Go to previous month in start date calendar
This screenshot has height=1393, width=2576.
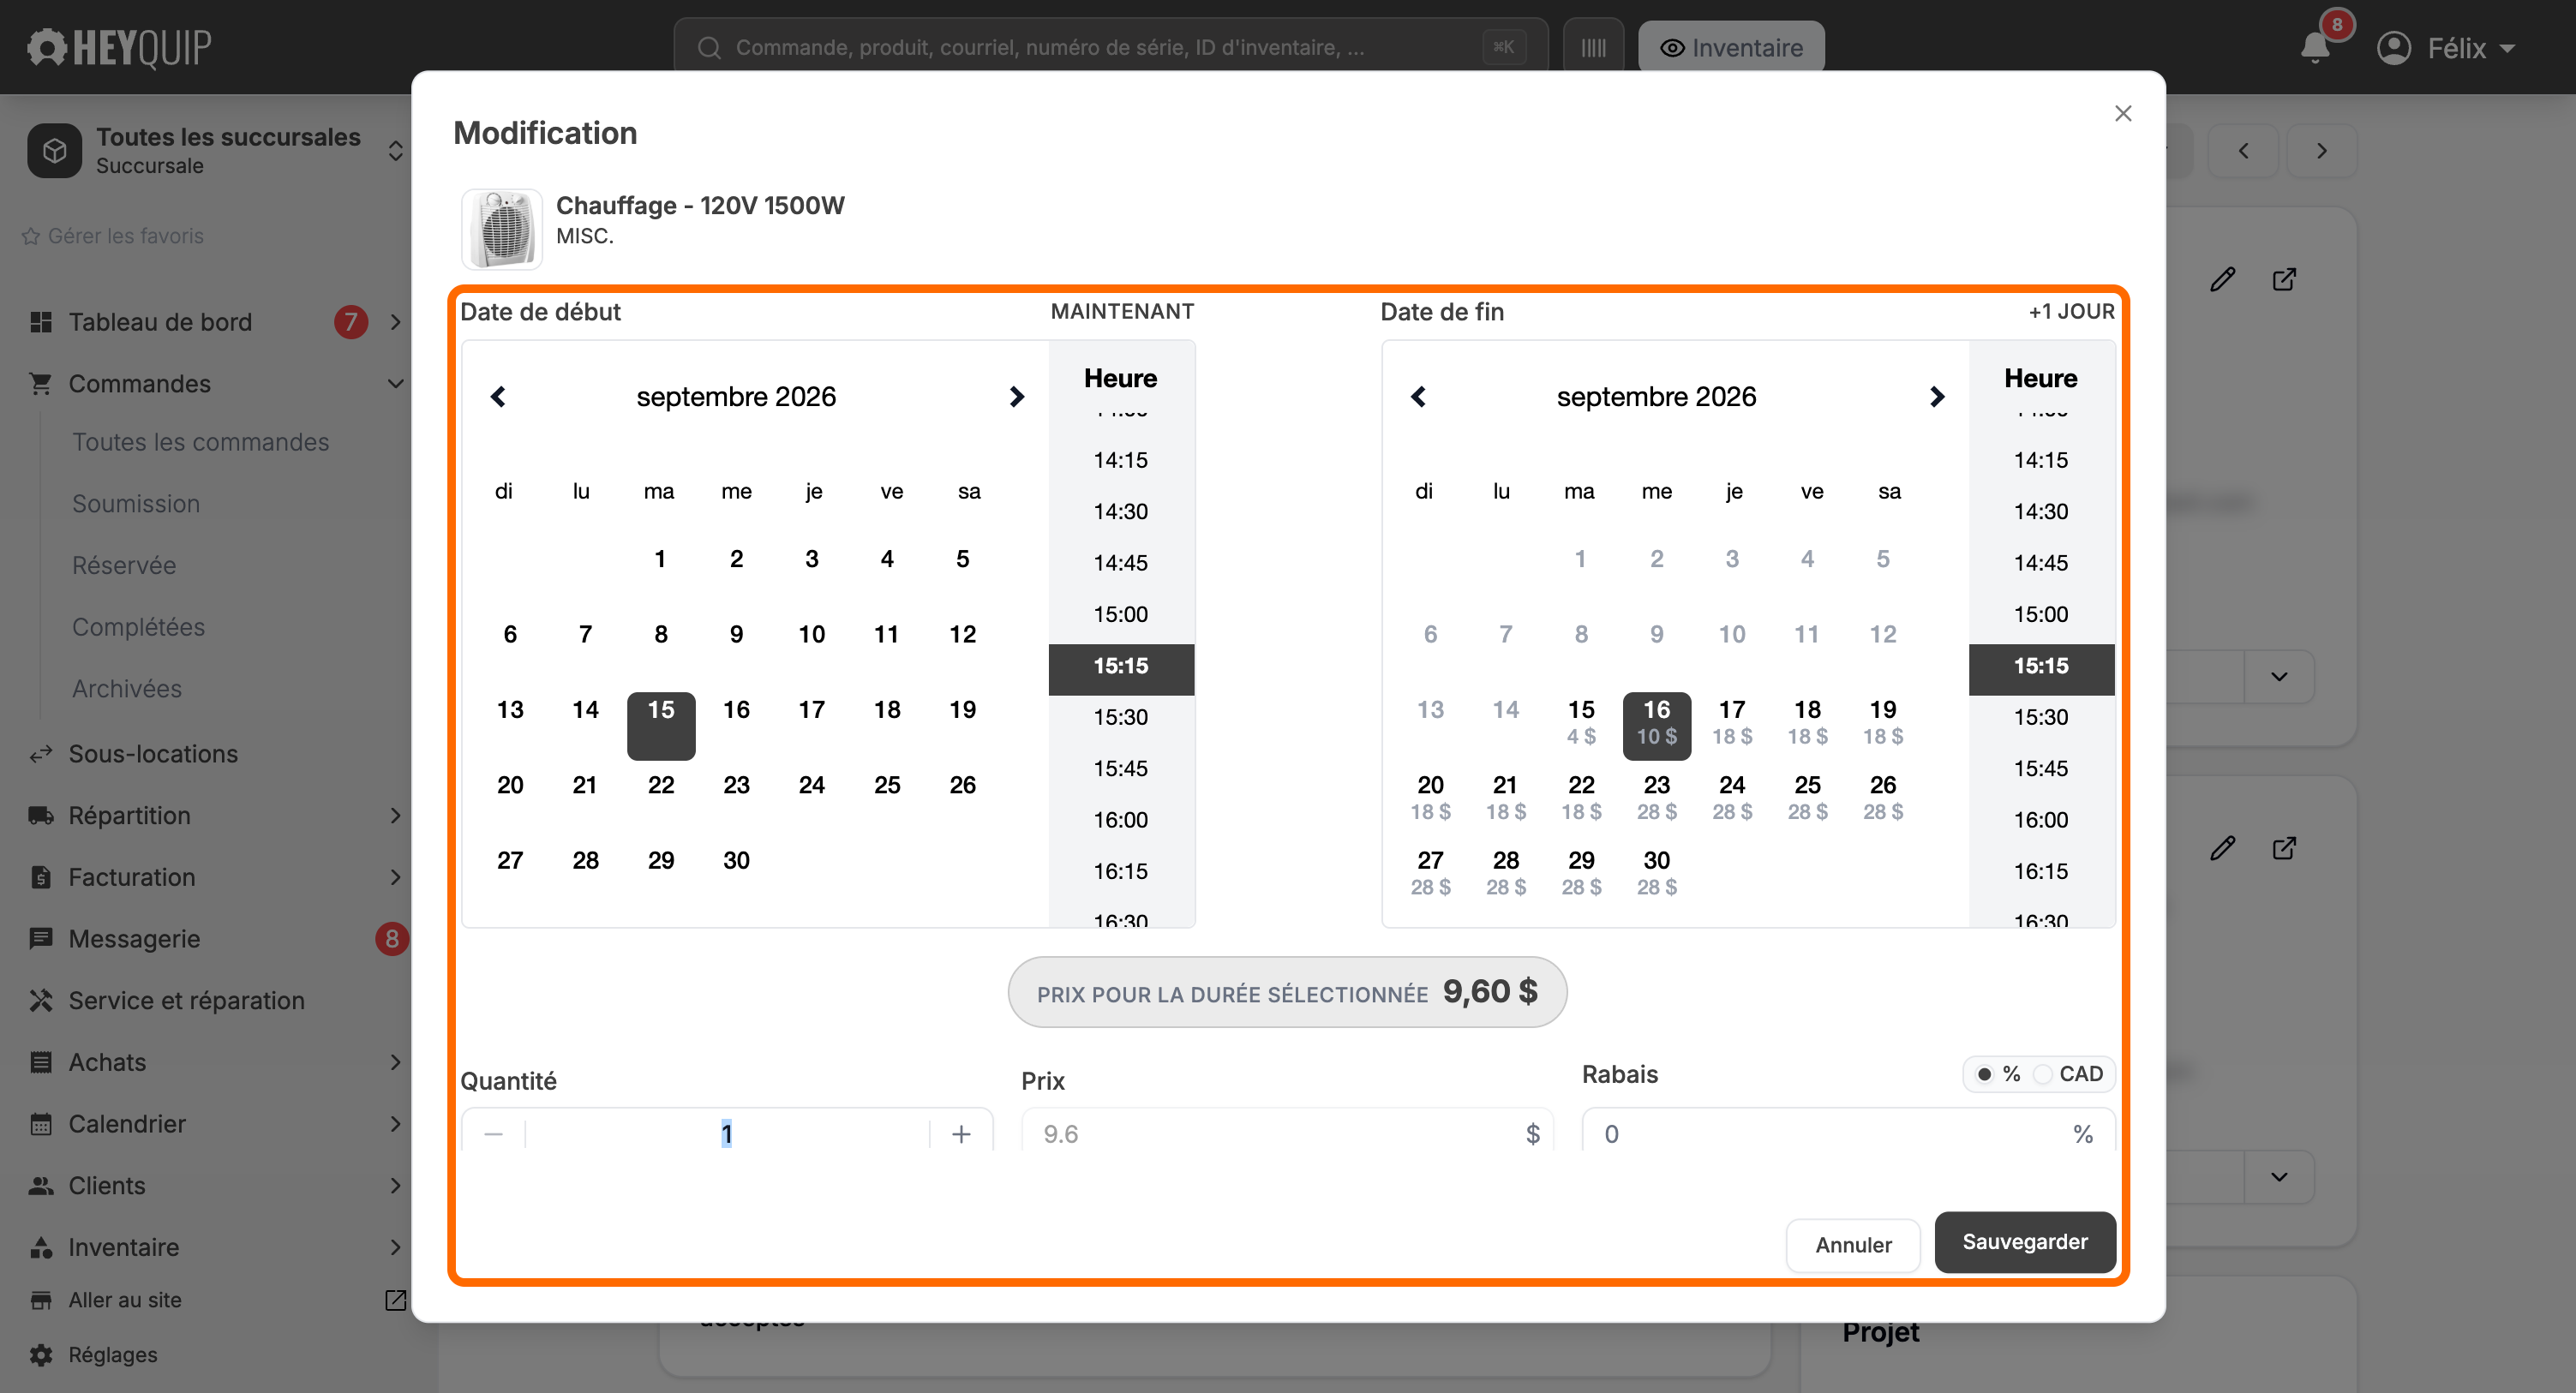[498, 397]
